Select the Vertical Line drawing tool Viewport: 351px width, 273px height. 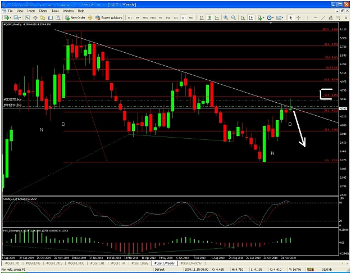(308, 17)
